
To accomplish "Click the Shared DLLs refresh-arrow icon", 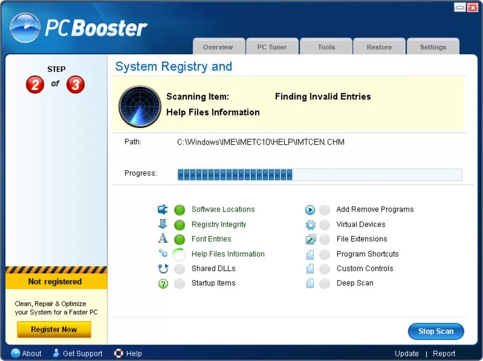I will pos(163,268).
